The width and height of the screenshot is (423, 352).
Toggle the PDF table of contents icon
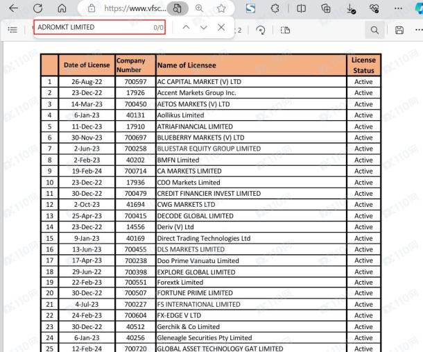click(12, 29)
